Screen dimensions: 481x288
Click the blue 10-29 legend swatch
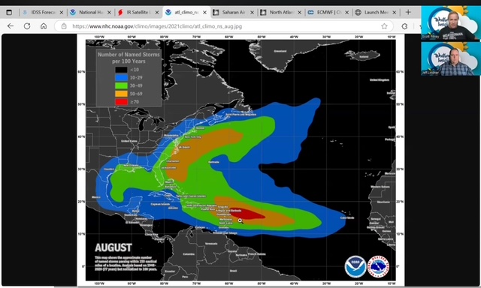tap(121, 78)
